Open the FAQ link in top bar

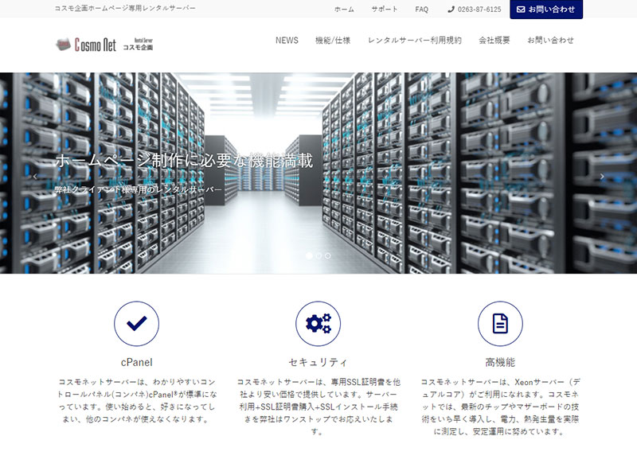421,10
